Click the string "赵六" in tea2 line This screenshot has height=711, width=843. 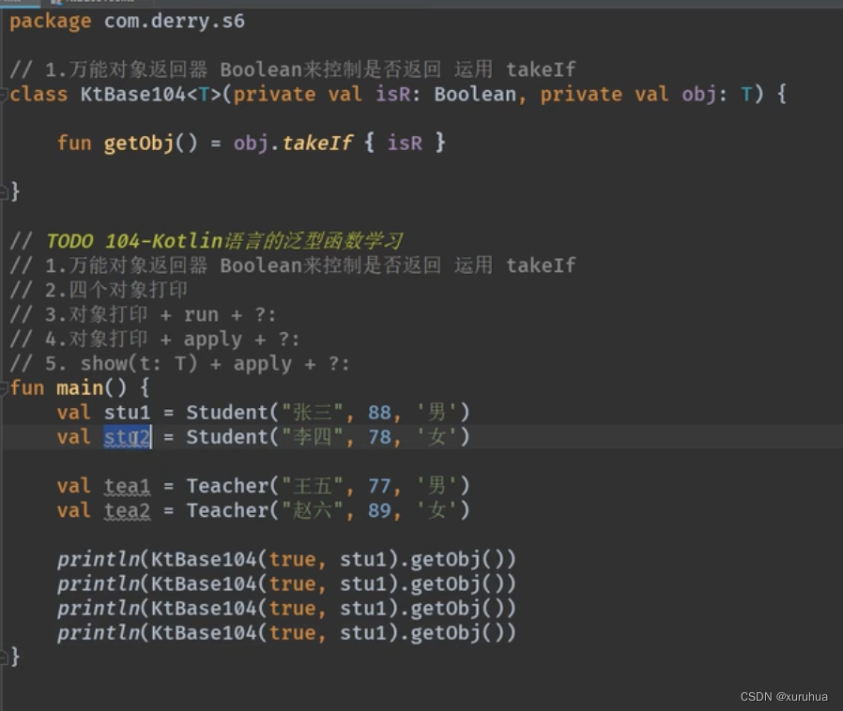[x=312, y=510]
